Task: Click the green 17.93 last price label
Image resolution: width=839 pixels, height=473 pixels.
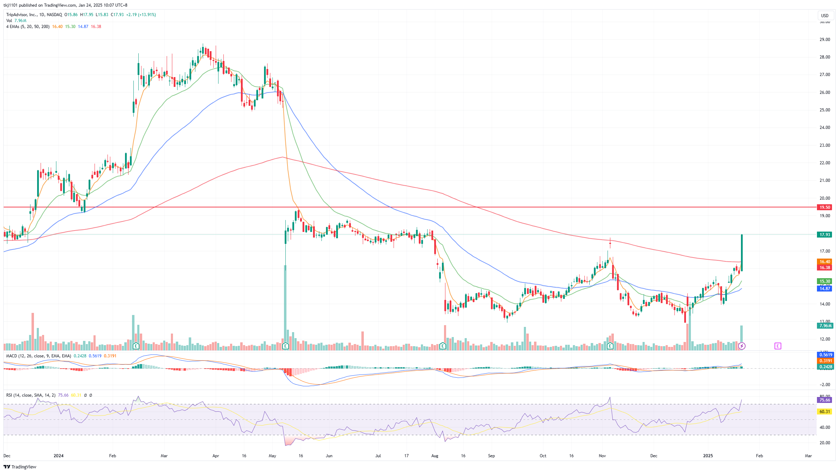Action: [x=825, y=235]
